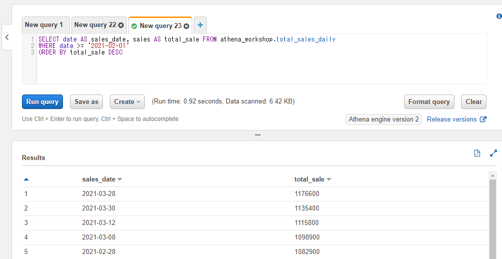Select the cell 2021-03-30
The image size is (502, 259).
point(98,208)
